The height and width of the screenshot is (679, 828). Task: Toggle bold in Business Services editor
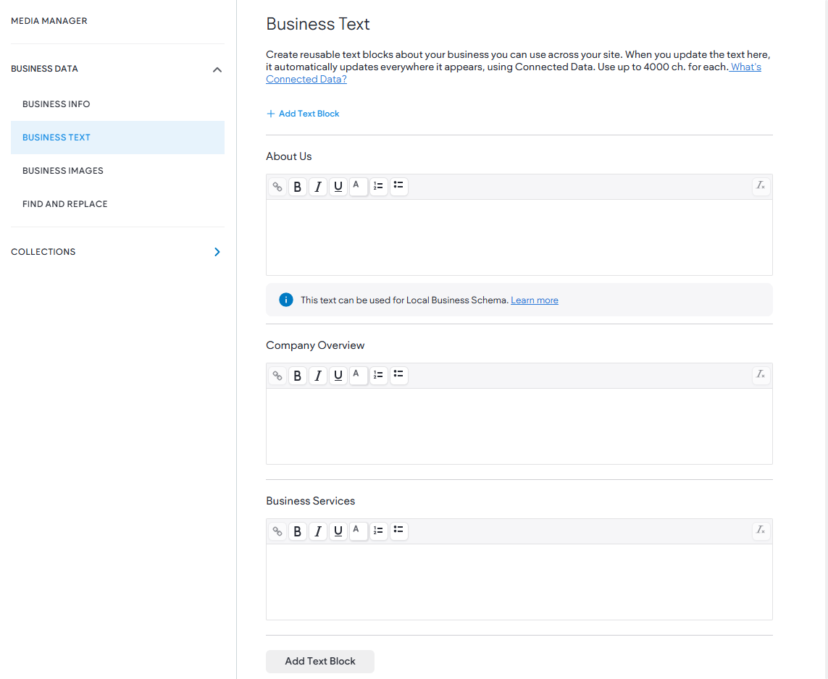pos(297,531)
